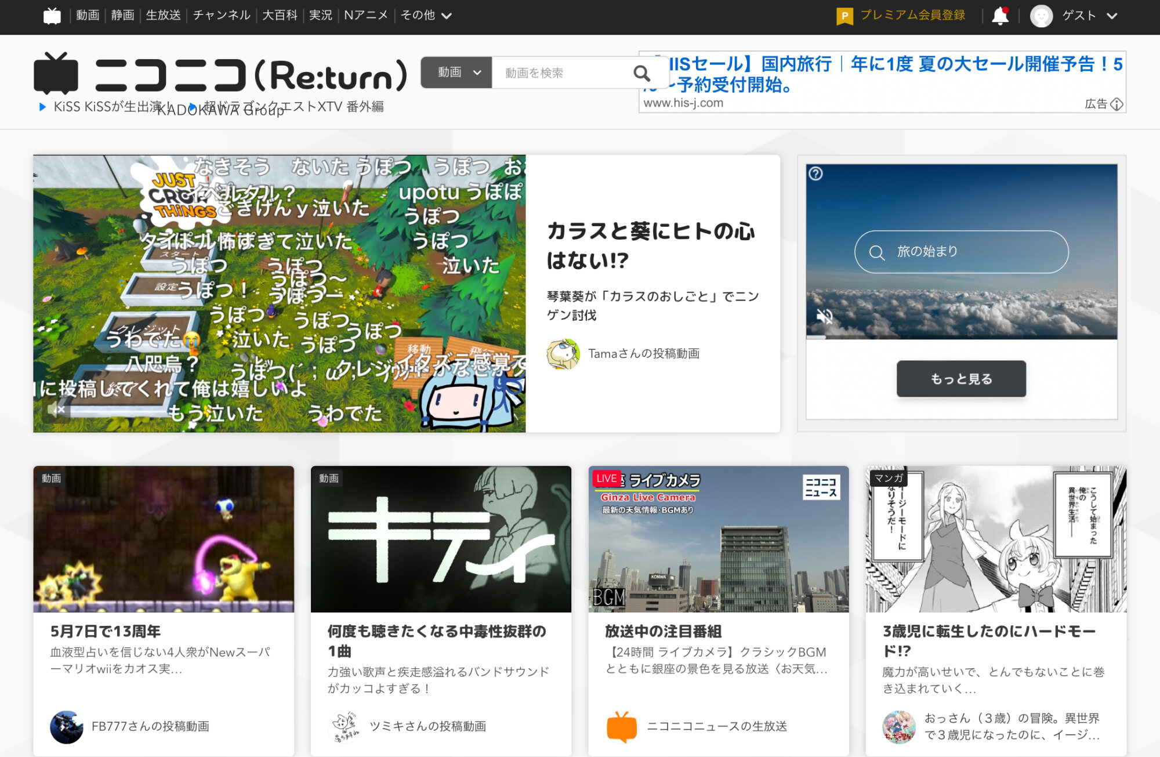Click the search magnifier icon
This screenshot has height=757, width=1160.
pos(641,73)
